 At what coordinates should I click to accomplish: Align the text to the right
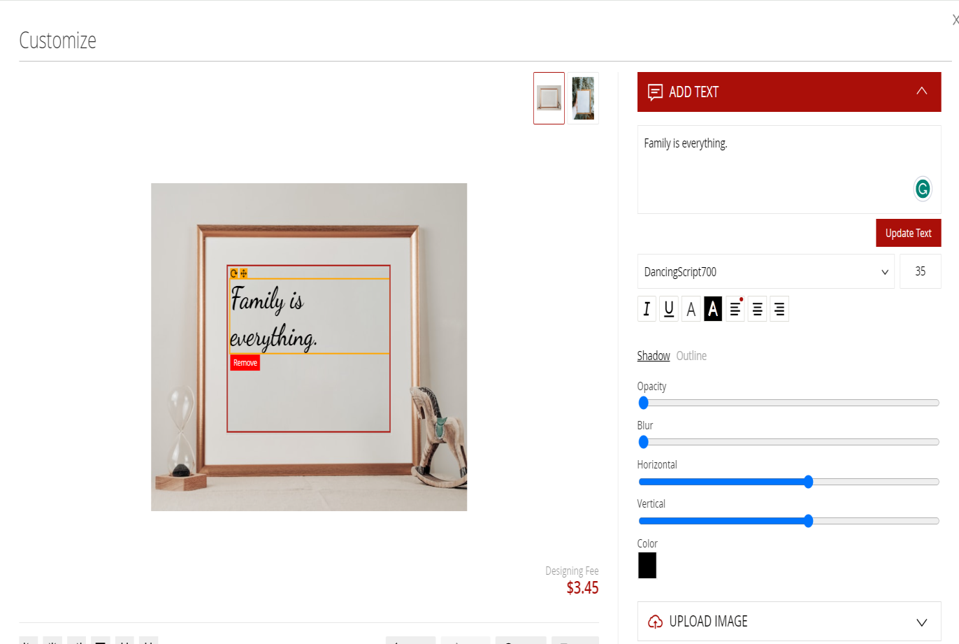tap(779, 308)
